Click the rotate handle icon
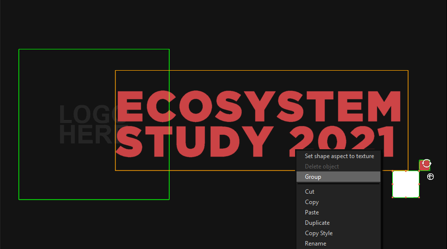The image size is (447, 249). [x=426, y=164]
